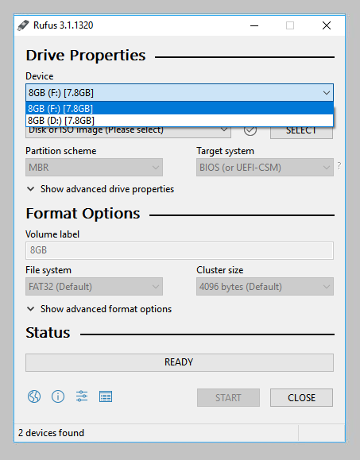Open the Target system dropdown
Viewport: 360px width, 460px height.
point(265,168)
